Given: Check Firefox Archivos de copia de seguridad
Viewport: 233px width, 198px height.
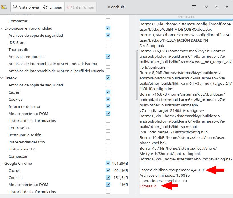Looking at the screenshot, I should tap(108, 85).
